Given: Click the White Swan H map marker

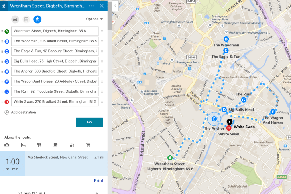Looking at the screenshot, I should 228,128.
